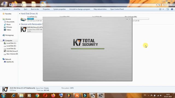The width and height of the screenshot is (175, 98).
Task: Click Burn to disc
Action: tap(35, 9)
